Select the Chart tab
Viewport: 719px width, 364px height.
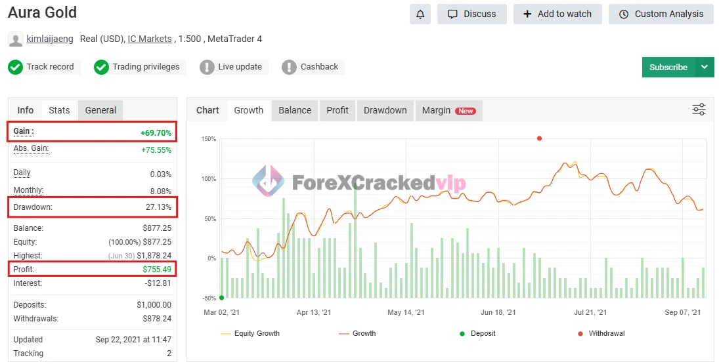207,110
